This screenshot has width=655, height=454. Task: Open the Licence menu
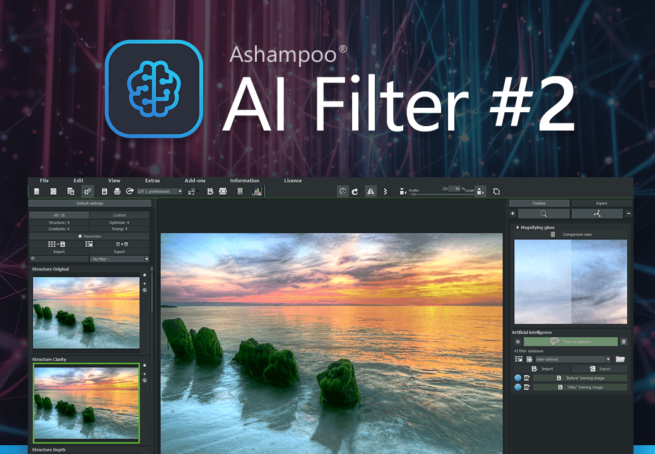click(x=293, y=181)
